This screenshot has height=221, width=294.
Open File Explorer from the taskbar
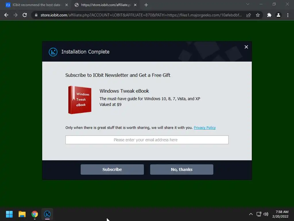(22, 214)
